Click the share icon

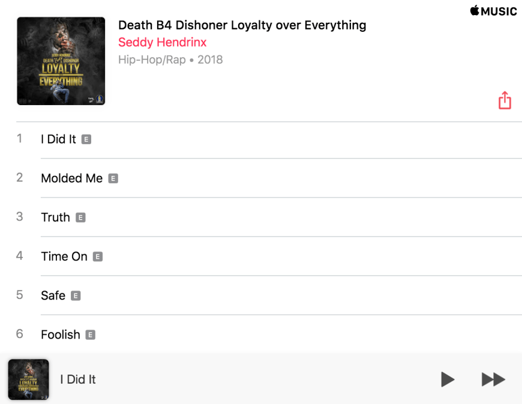505,100
